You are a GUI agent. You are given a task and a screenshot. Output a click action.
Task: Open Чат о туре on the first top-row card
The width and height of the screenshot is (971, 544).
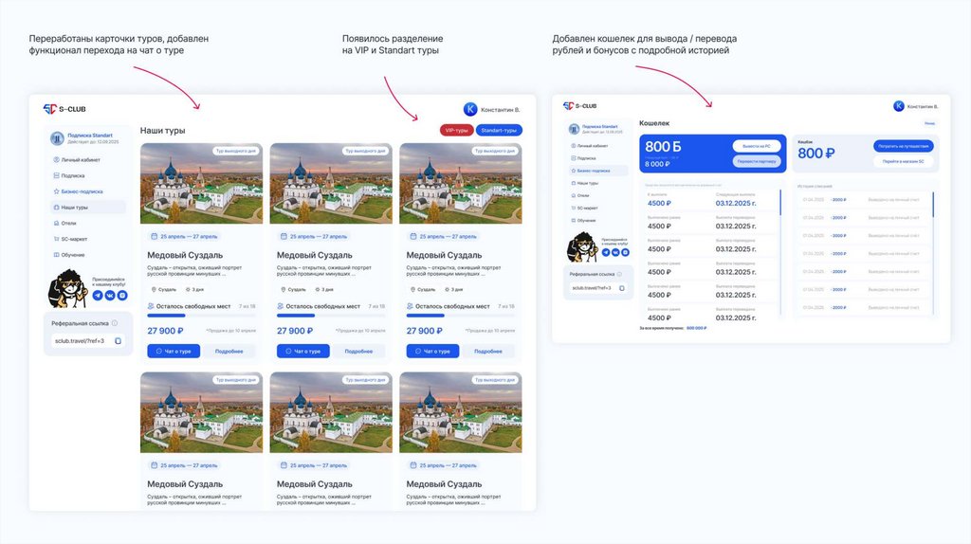pyautogui.click(x=174, y=351)
